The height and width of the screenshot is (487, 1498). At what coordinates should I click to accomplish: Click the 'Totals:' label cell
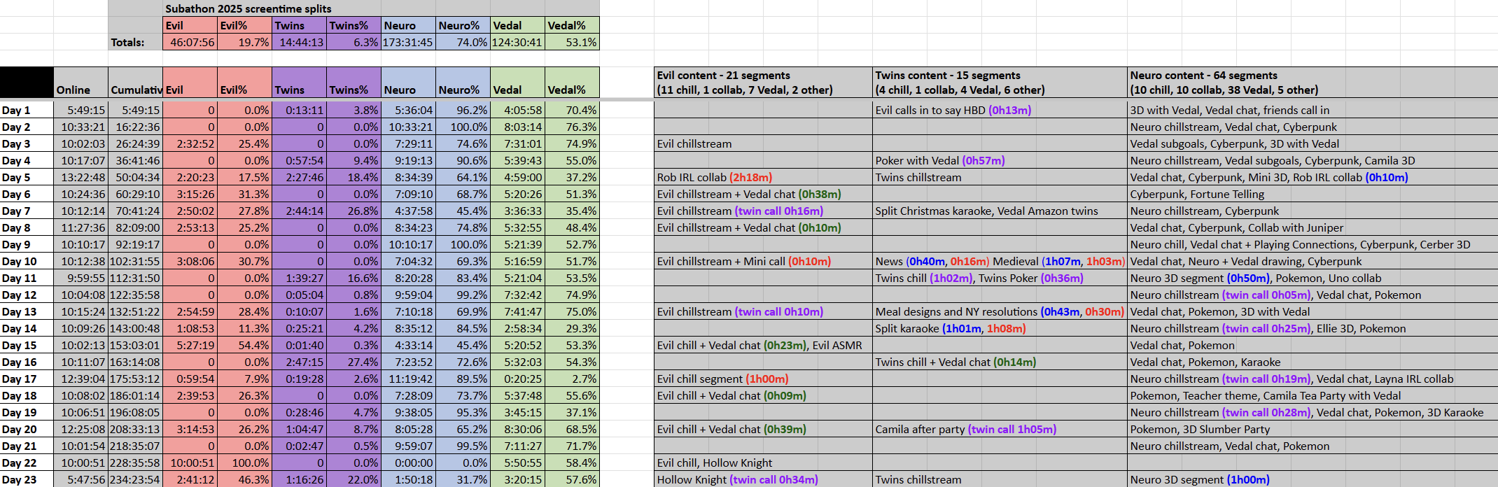click(x=135, y=42)
